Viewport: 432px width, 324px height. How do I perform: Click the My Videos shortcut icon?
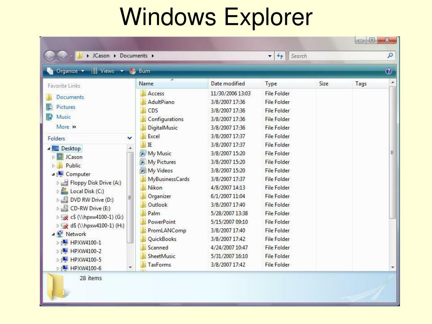tap(143, 170)
